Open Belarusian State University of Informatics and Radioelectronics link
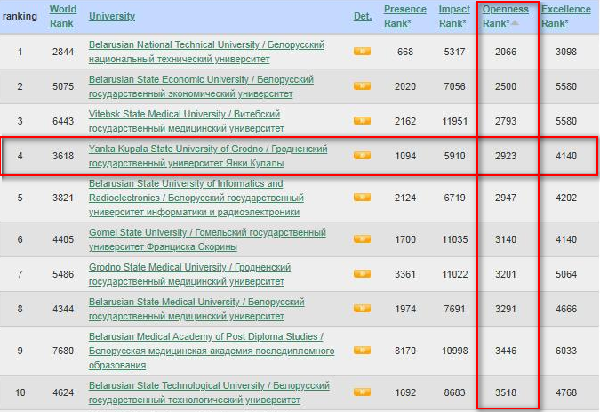 point(196,198)
